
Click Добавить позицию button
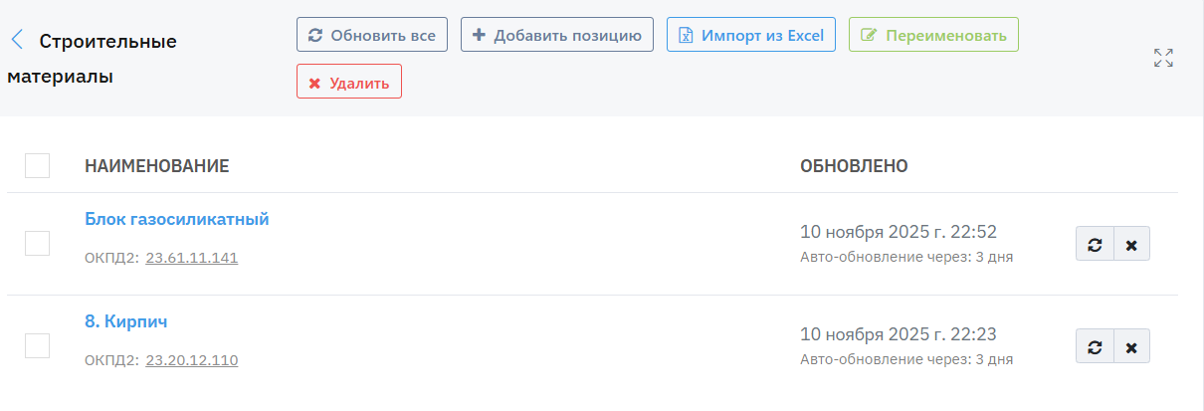pyautogui.click(x=557, y=35)
